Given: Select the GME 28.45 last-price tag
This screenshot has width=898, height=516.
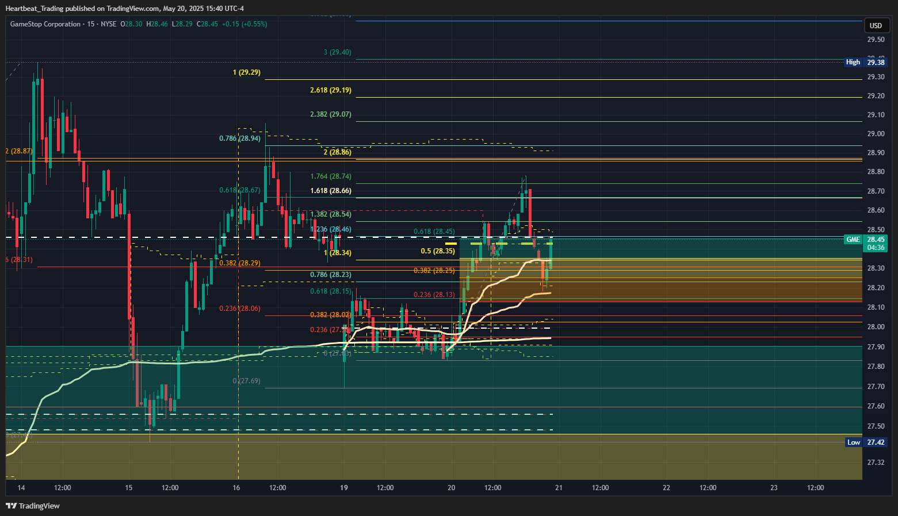Looking at the screenshot, I should tap(866, 244).
